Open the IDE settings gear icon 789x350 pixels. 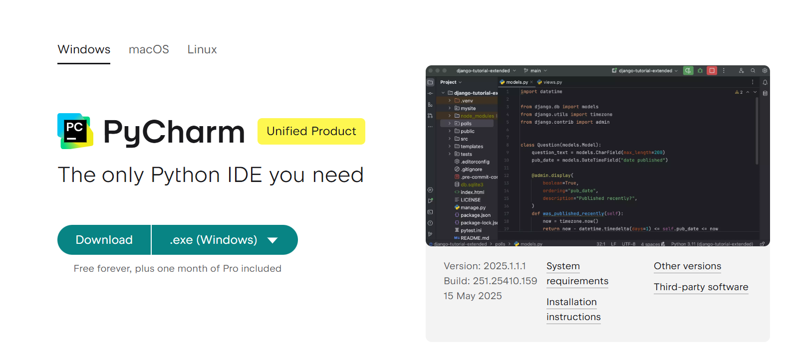pos(765,71)
